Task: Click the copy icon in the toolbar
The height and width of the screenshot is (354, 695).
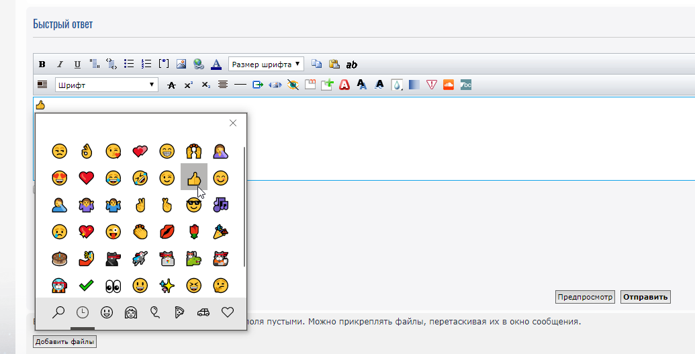Action: (316, 64)
